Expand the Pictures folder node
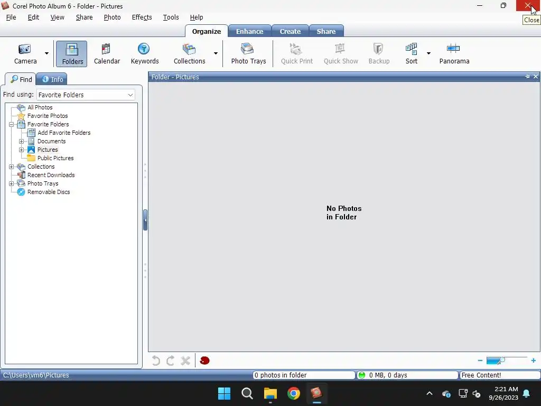The image size is (541, 406). [21, 150]
